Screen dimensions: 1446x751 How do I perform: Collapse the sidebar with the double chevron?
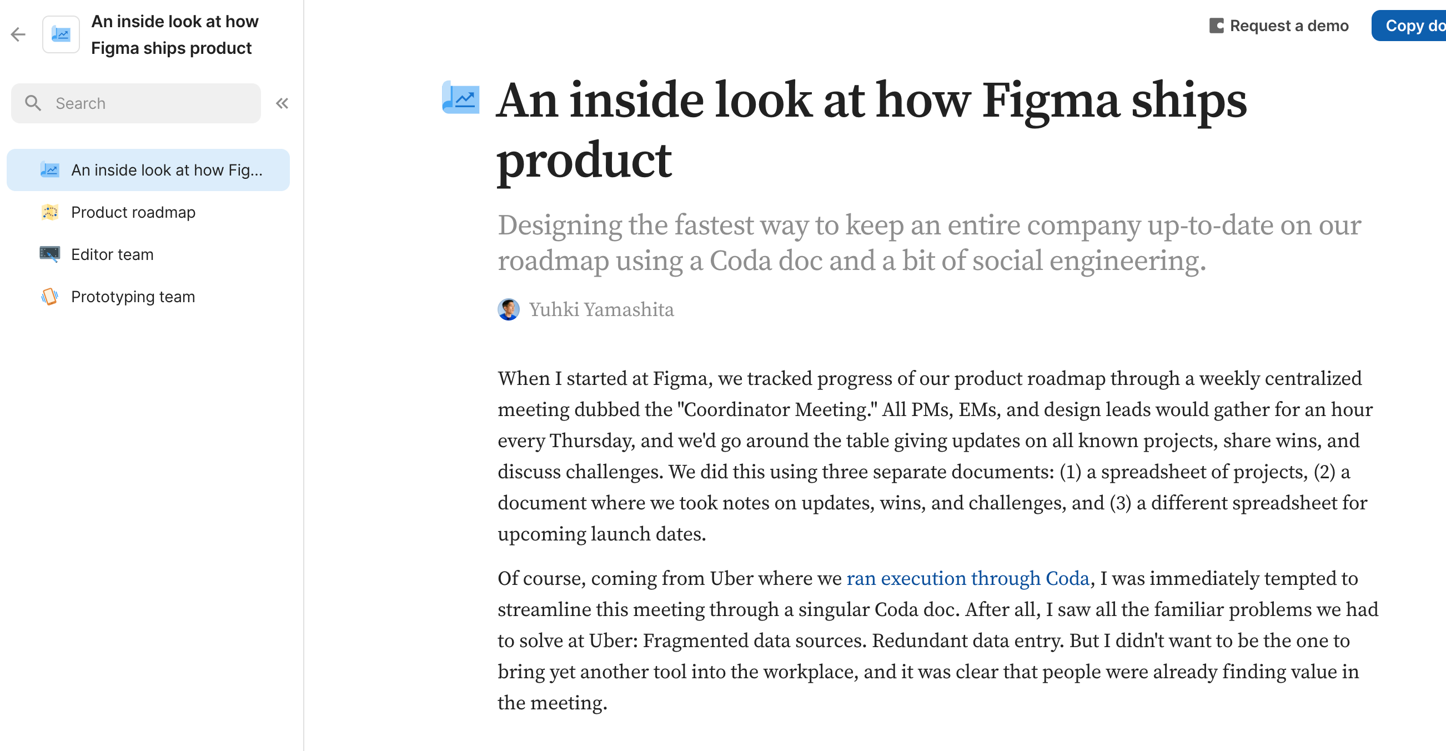(282, 103)
